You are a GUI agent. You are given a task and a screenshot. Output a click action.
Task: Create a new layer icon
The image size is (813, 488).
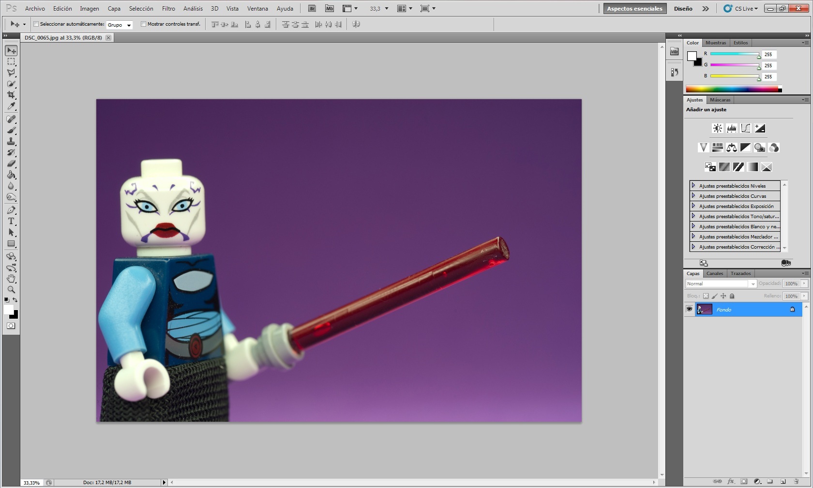[783, 481]
